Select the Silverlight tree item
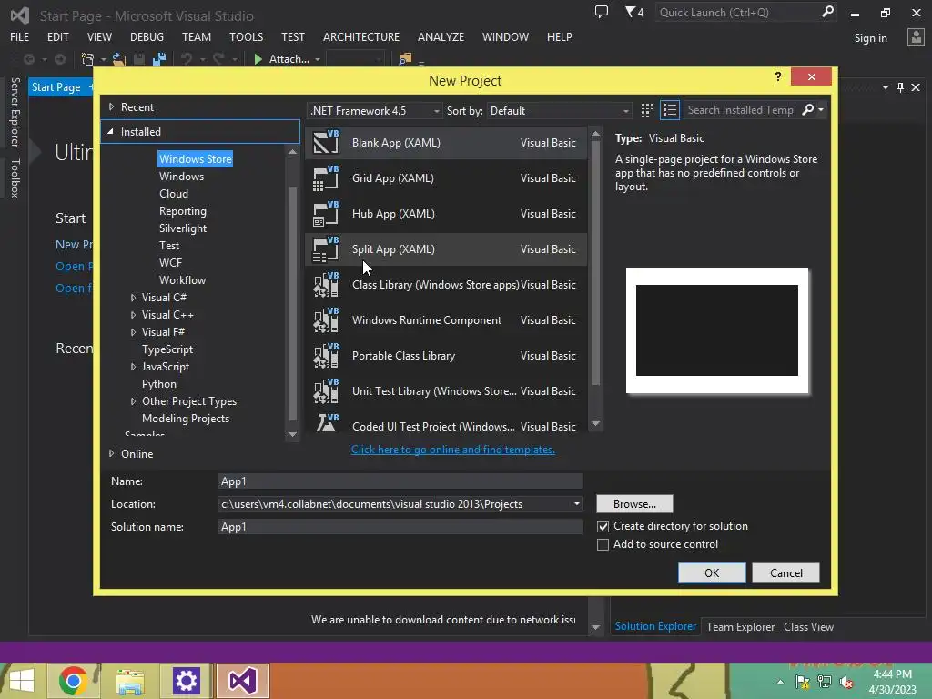The width and height of the screenshot is (932, 699). [x=183, y=228]
